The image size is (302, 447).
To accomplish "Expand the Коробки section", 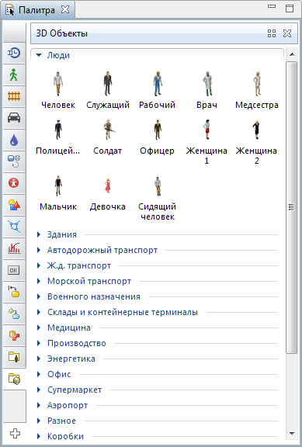I will point(39,436).
